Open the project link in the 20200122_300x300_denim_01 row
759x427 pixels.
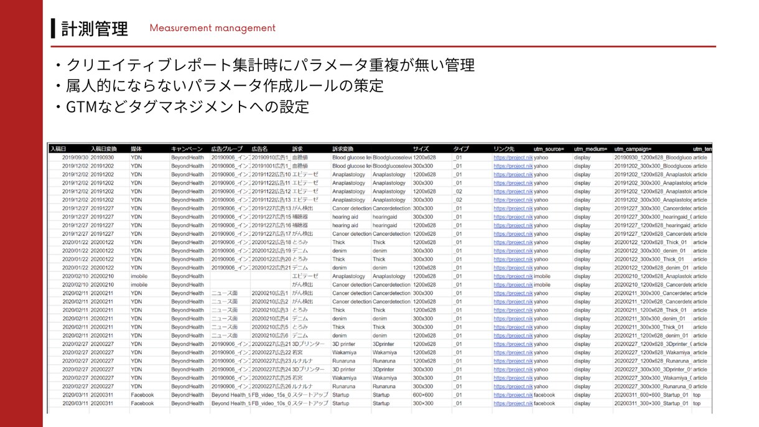(513, 251)
